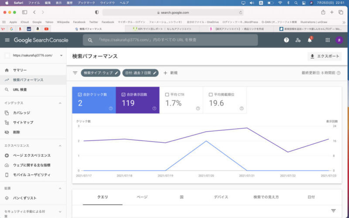Open the Safari share menu
The width and height of the screenshot is (349, 218).
323,12
